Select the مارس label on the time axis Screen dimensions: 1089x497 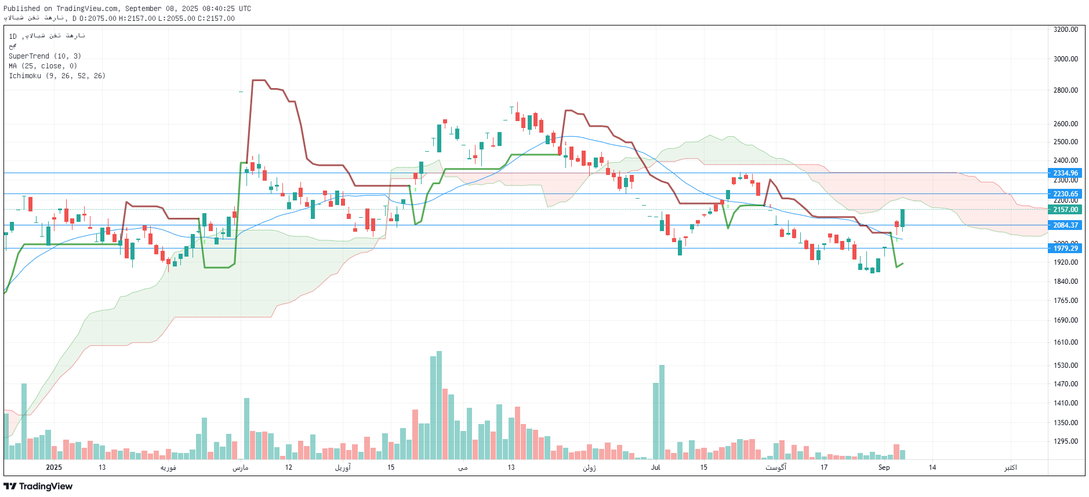point(240,467)
